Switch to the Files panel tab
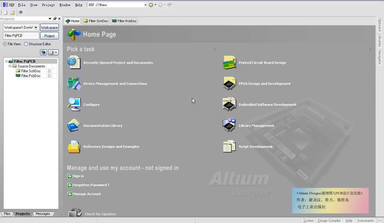This screenshot has width=384, height=223. click(x=7, y=214)
